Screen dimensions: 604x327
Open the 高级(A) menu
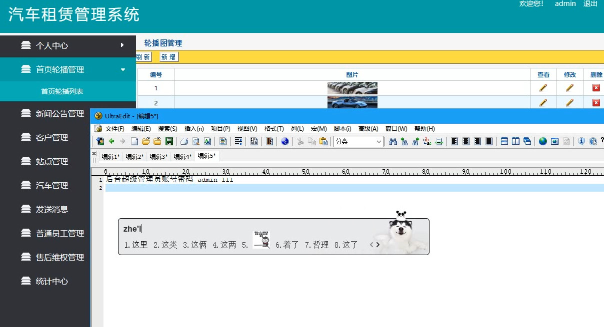368,129
